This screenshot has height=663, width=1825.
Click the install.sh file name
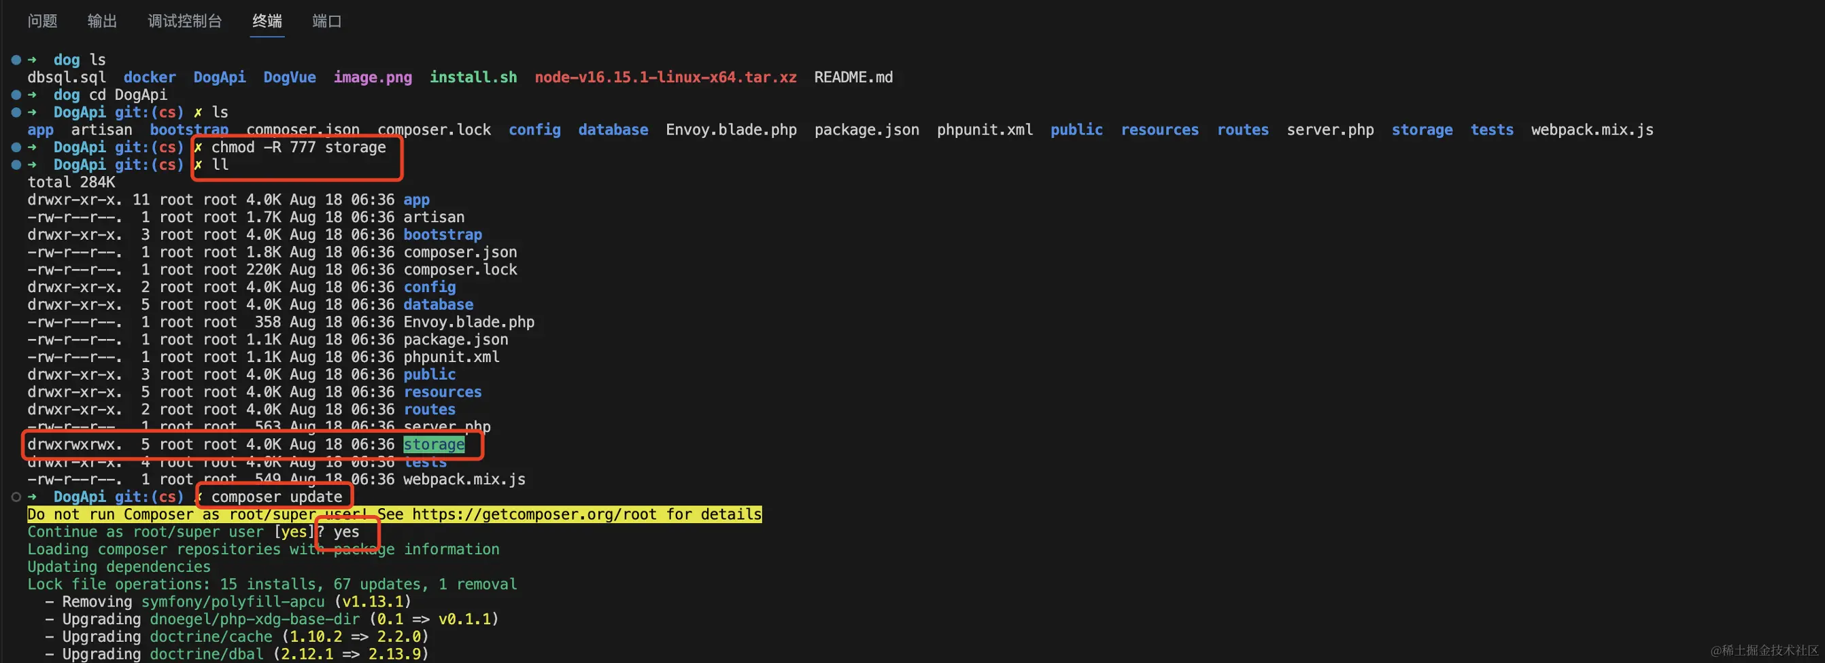coord(473,77)
